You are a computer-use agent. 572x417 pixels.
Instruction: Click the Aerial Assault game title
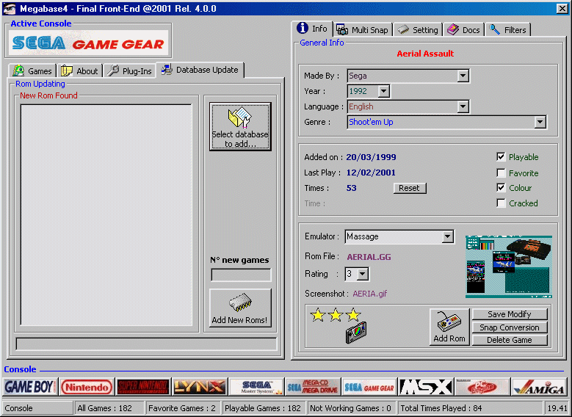[425, 54]
